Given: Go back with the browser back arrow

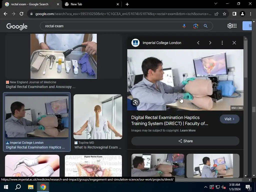Looking at the screenshot, I should 5,14.
